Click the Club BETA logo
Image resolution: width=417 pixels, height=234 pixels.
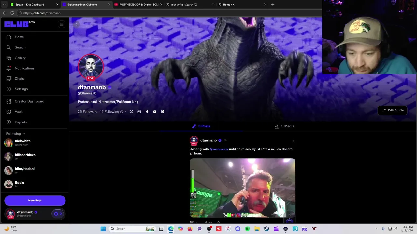[x=19, y=24]
